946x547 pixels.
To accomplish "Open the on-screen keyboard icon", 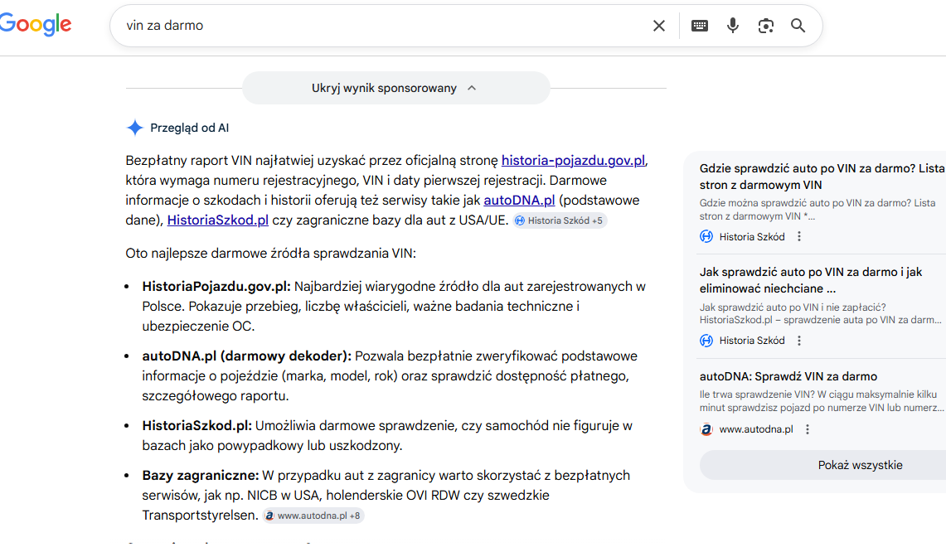I will click(x=700, y=26).
